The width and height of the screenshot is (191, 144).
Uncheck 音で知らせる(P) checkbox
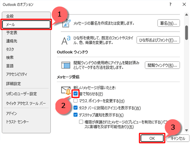click(x=76, y=94)
